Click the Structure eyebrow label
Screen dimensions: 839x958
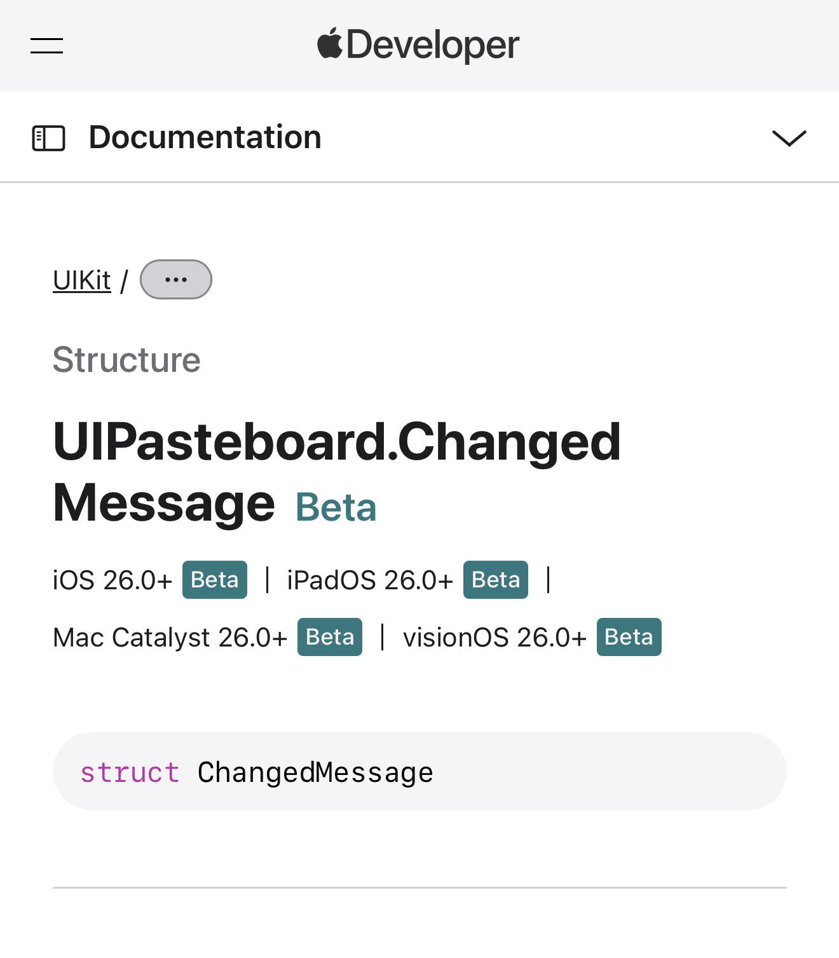pyautogui.click(x=126, y=360)
